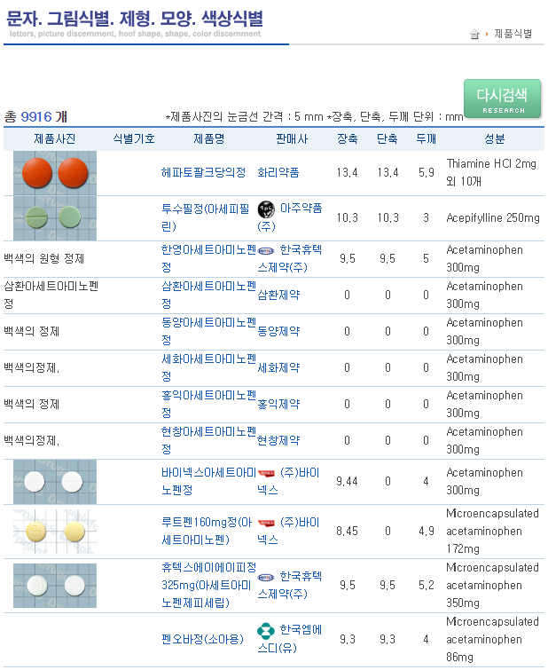
Task: Click seller link 화리약품
Action: pyautogui.click(x=278, y=173)
